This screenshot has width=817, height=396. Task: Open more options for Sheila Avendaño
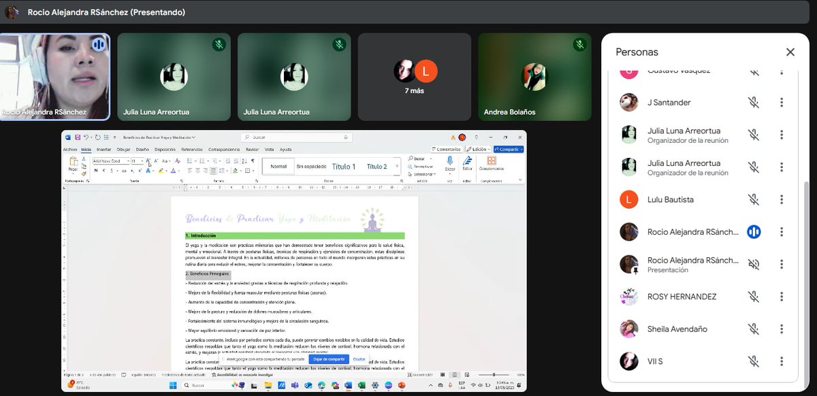[x=782, y=329]
